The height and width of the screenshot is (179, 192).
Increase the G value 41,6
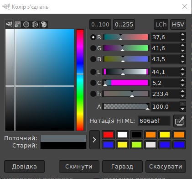[183, 46]
